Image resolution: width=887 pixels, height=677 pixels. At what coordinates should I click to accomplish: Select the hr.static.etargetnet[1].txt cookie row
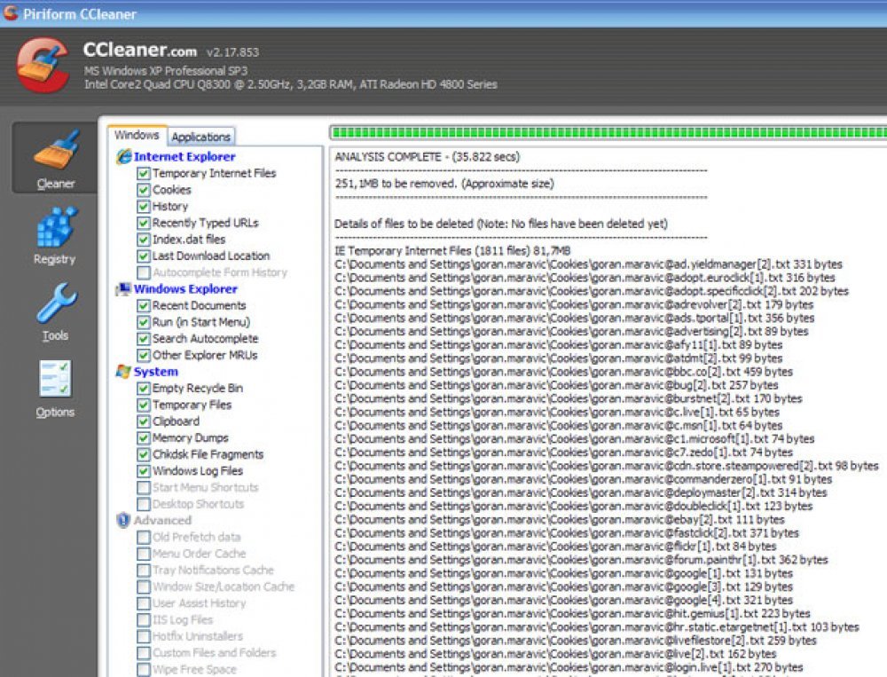click(597, 627)
